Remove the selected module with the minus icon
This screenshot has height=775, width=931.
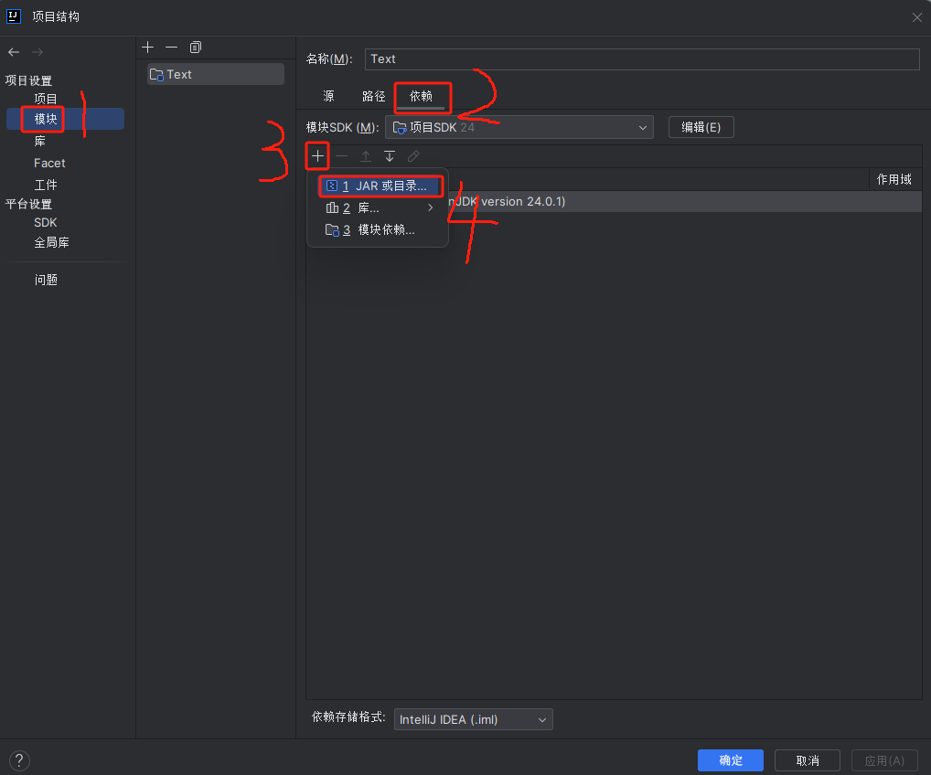(171, 47)
